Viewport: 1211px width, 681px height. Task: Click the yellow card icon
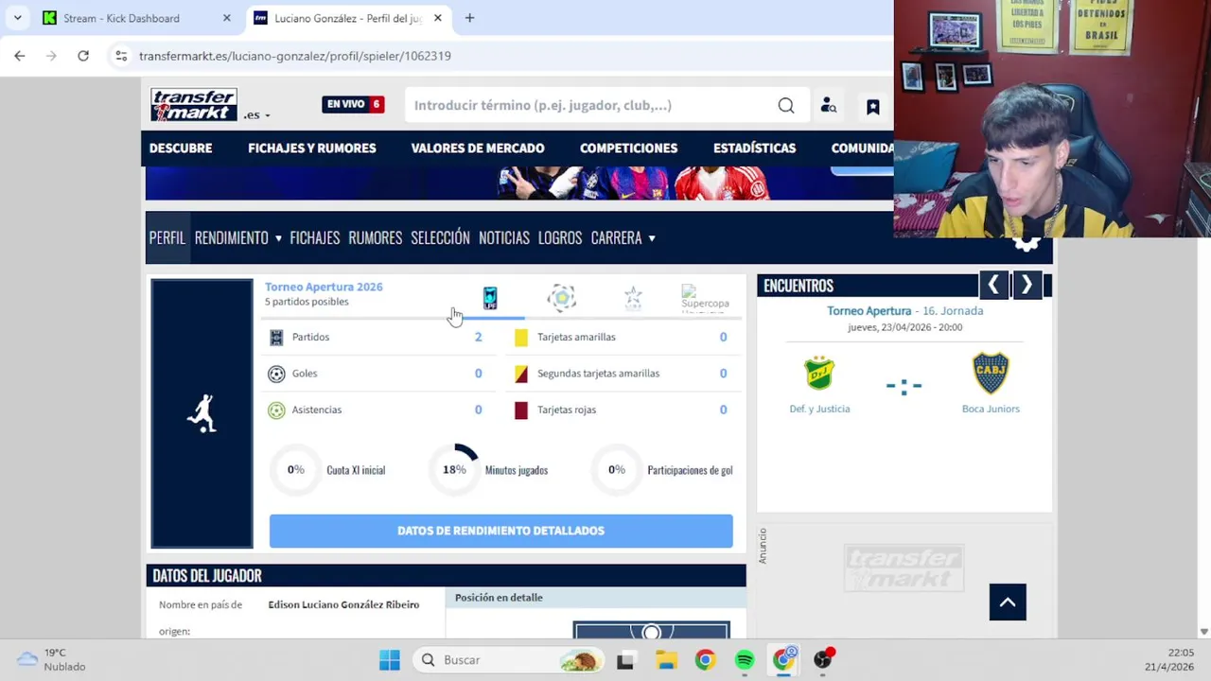[521, 337]
